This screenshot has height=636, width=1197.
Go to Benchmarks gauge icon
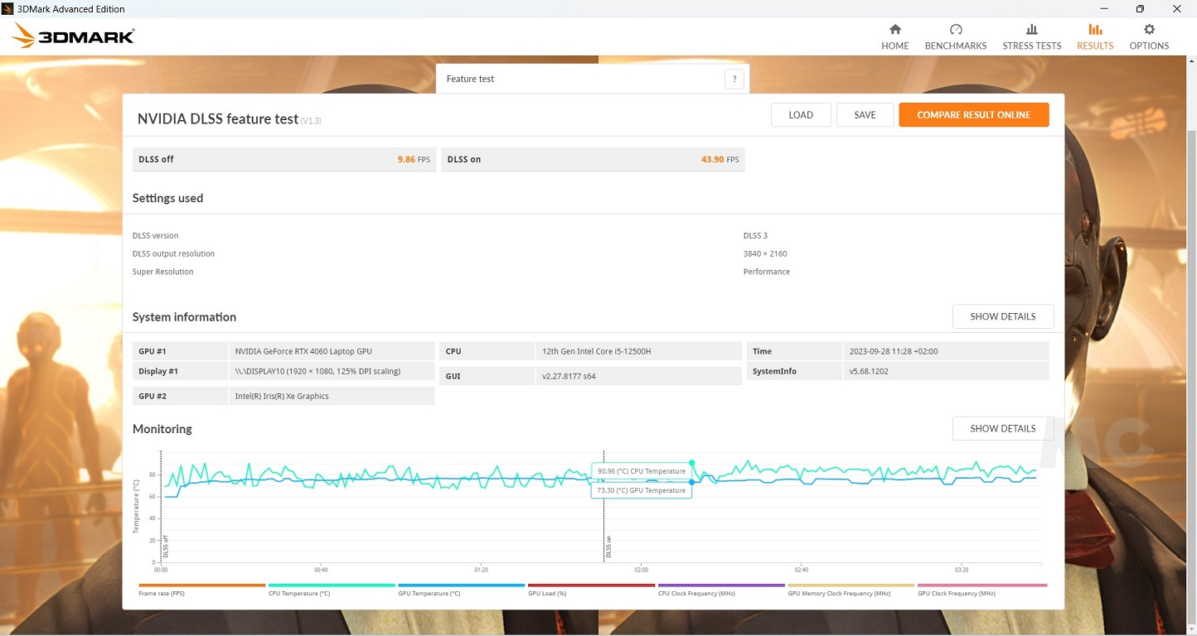tap(955, 30)
